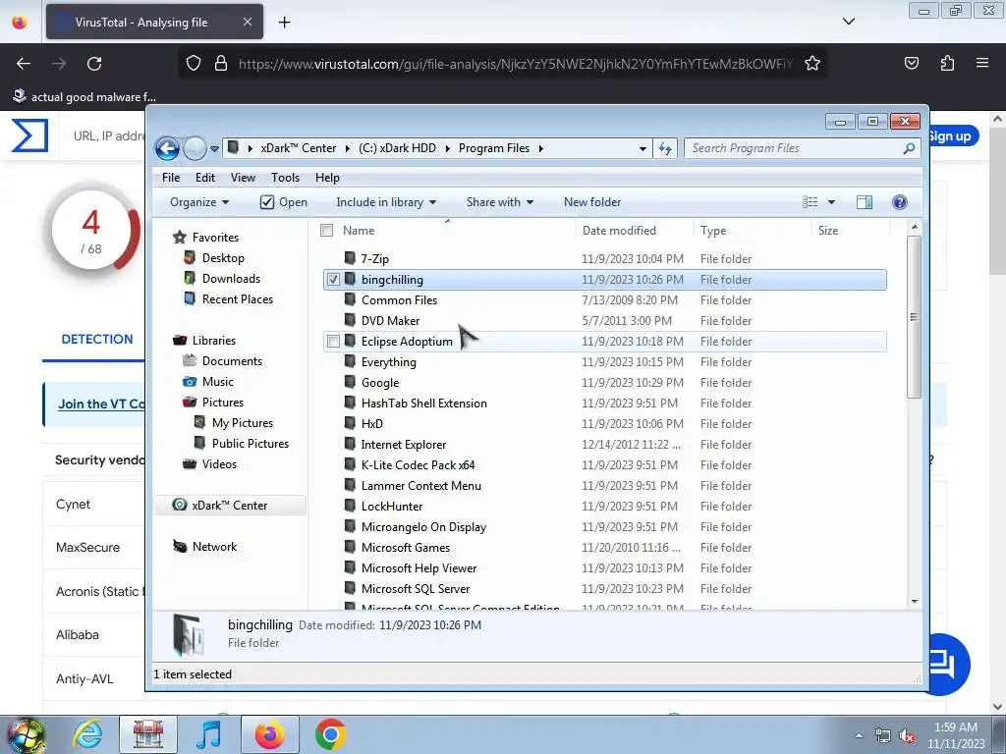1006x754 pixels.
Task: Open xDark Center in navigation pane
Action: (230, 506)
